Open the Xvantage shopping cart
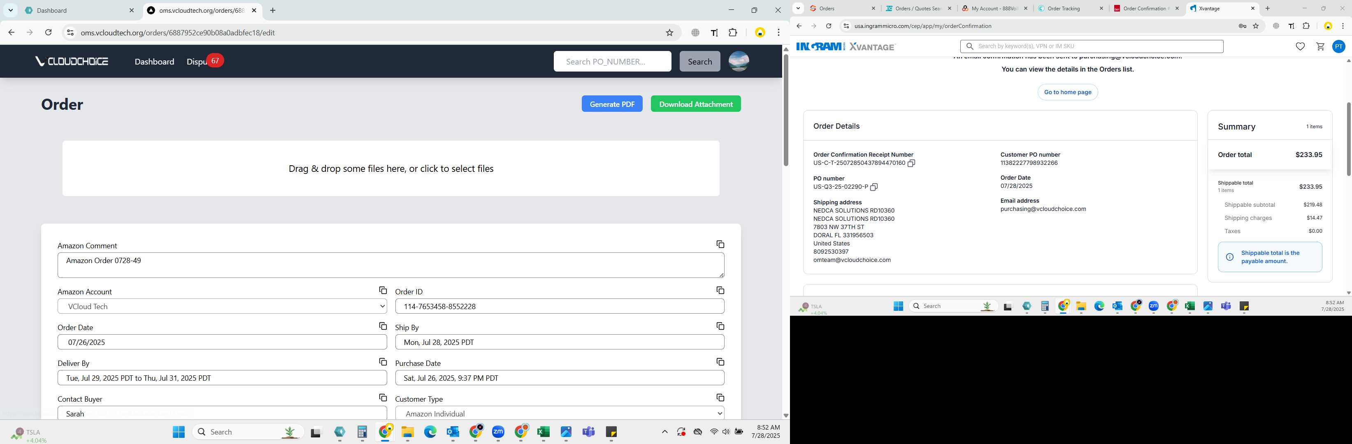 (1320, 46)
